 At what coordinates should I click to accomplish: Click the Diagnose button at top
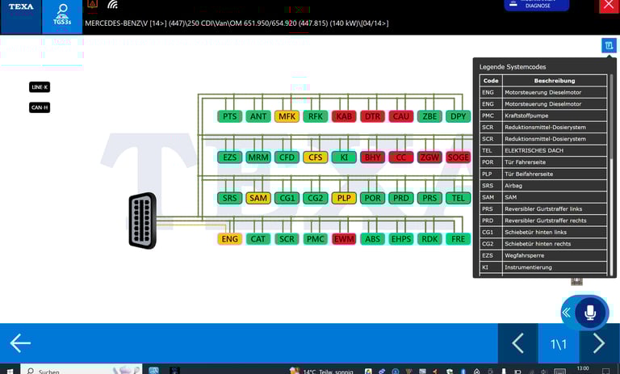(537, 5)
